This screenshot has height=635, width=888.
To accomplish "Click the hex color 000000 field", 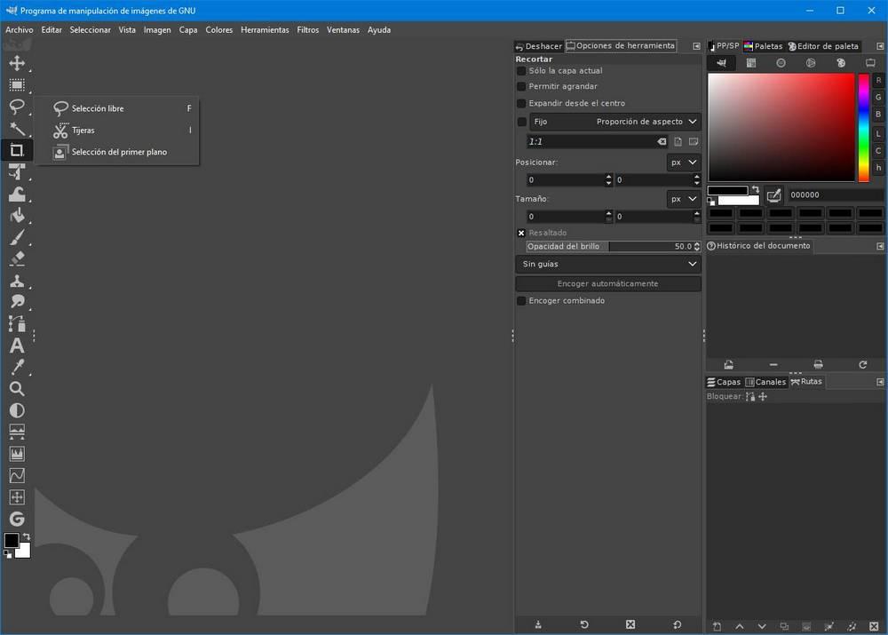I will 836,194.
